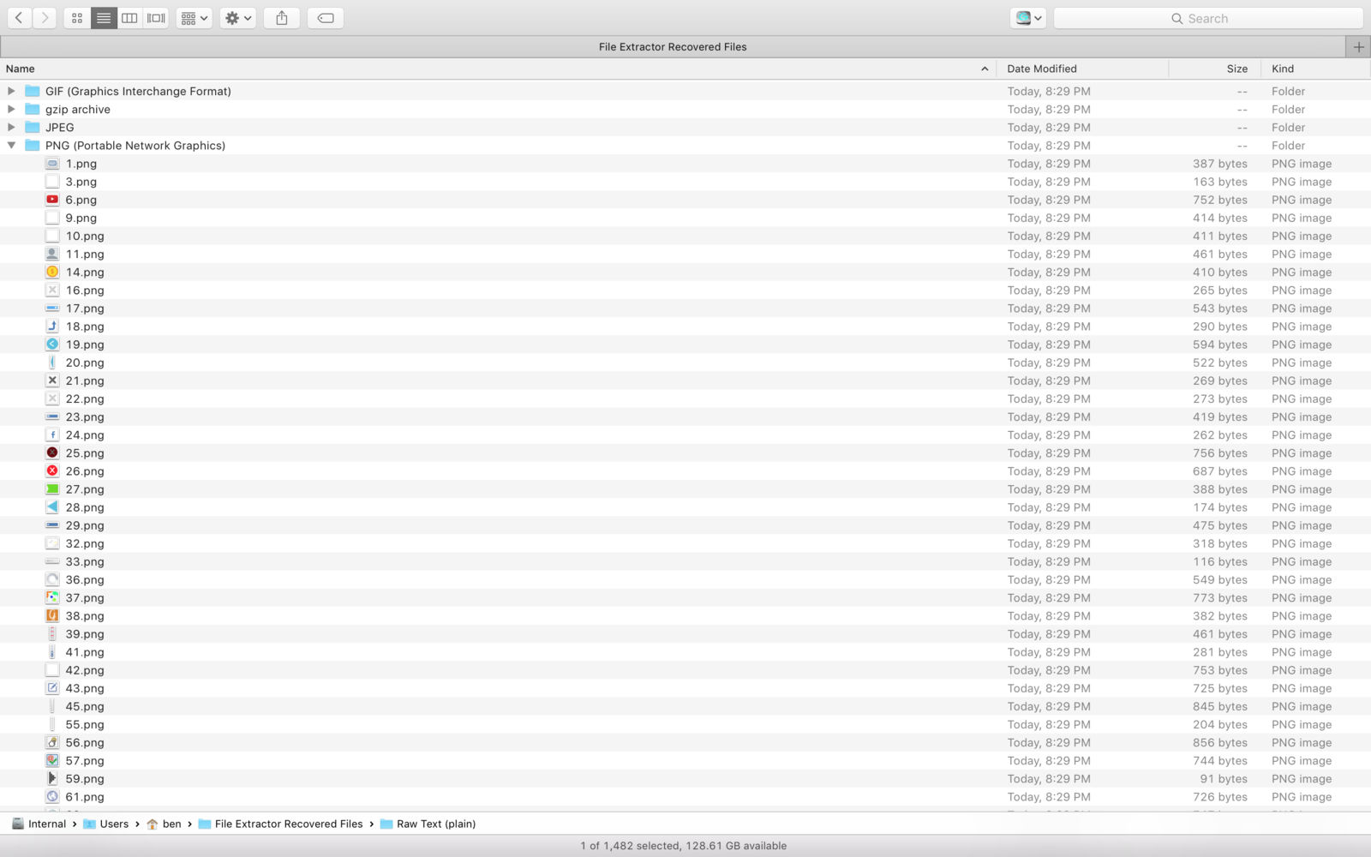Expand the GIF (Graphics Interchange Format) folder
Image resolution: width=1371 pixels, height=857 pixels.
(11, 91)
